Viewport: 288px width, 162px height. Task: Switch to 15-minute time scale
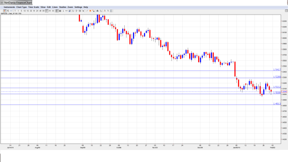28,11
